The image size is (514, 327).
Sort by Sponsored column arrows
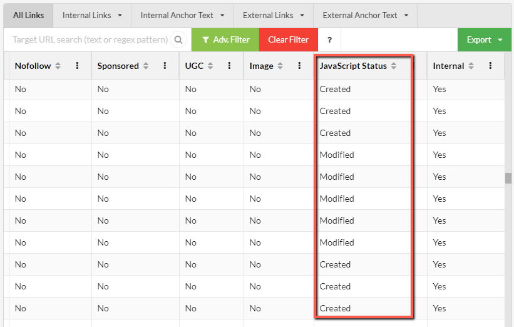[x=146, y=66]
